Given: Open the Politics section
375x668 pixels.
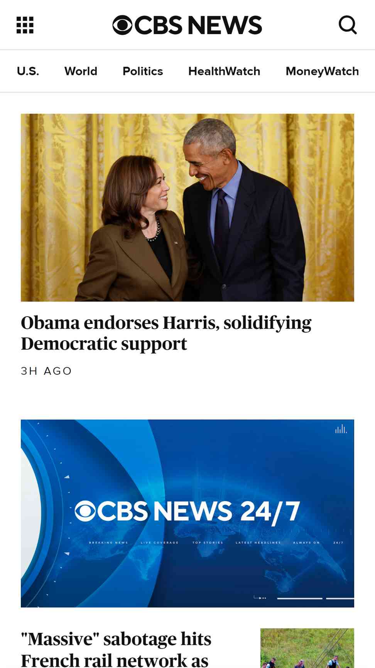Looking at the screenshot, I should coord(143,71).
